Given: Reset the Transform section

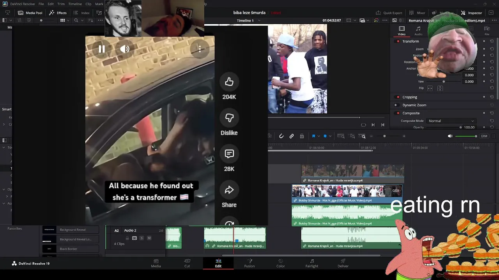Looking at the screenshot, I should click(x=492, y=41).
